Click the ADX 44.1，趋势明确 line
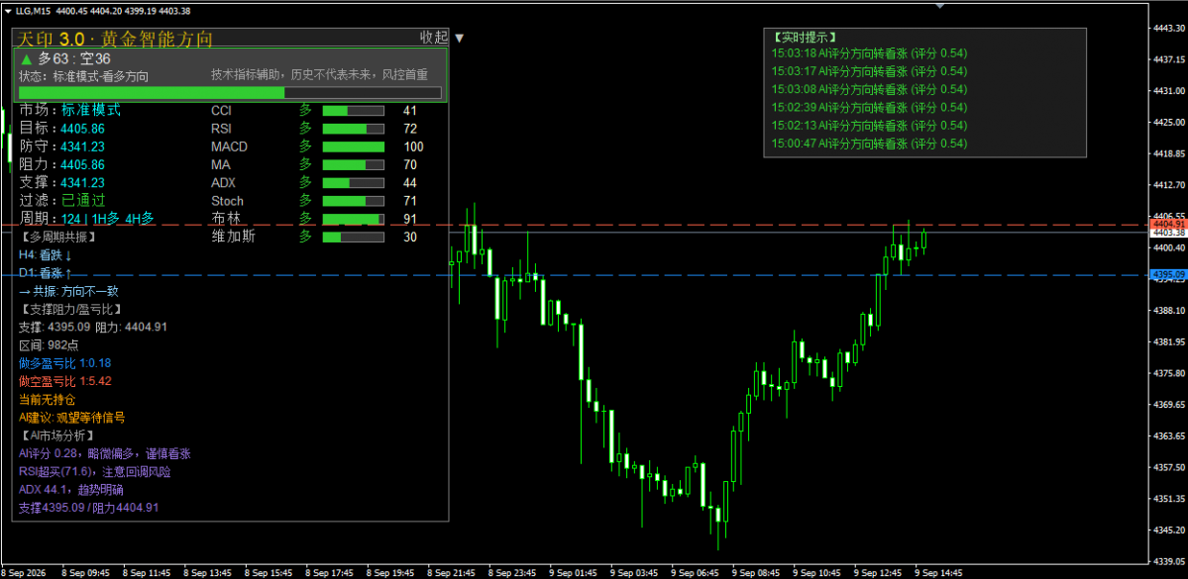 [72, 491]
